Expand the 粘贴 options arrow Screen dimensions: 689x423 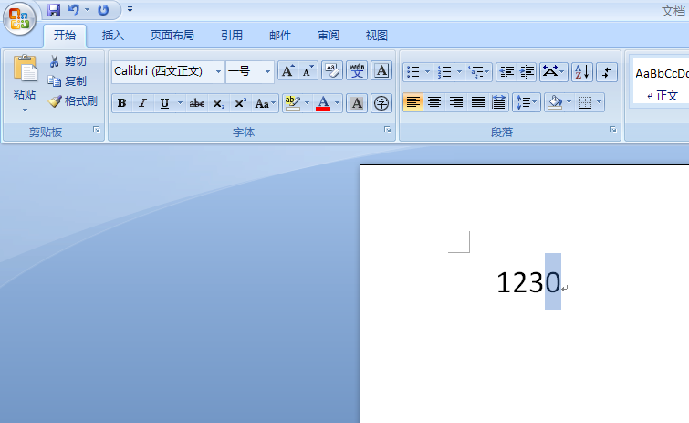tap(25, 110)
